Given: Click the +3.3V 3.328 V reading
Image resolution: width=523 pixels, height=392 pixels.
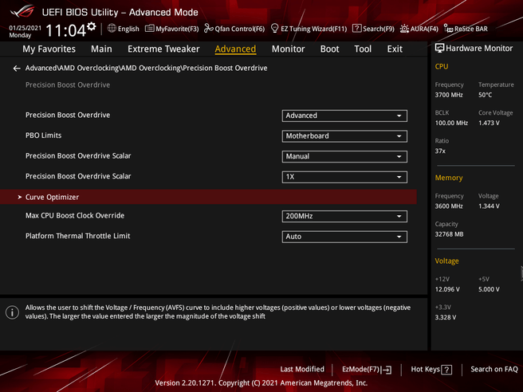Looking at the screenshot, I should pos(446,317).
